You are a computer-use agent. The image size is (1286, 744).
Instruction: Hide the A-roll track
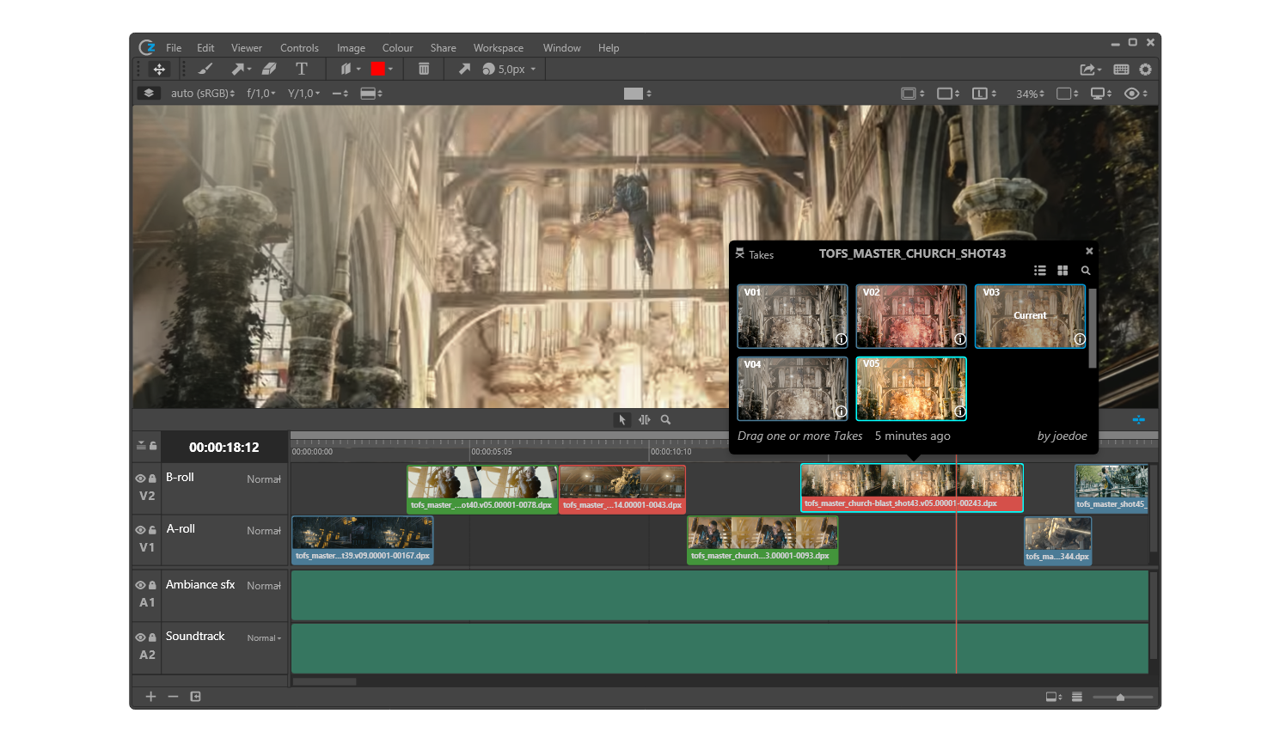(x=140, y=530)
